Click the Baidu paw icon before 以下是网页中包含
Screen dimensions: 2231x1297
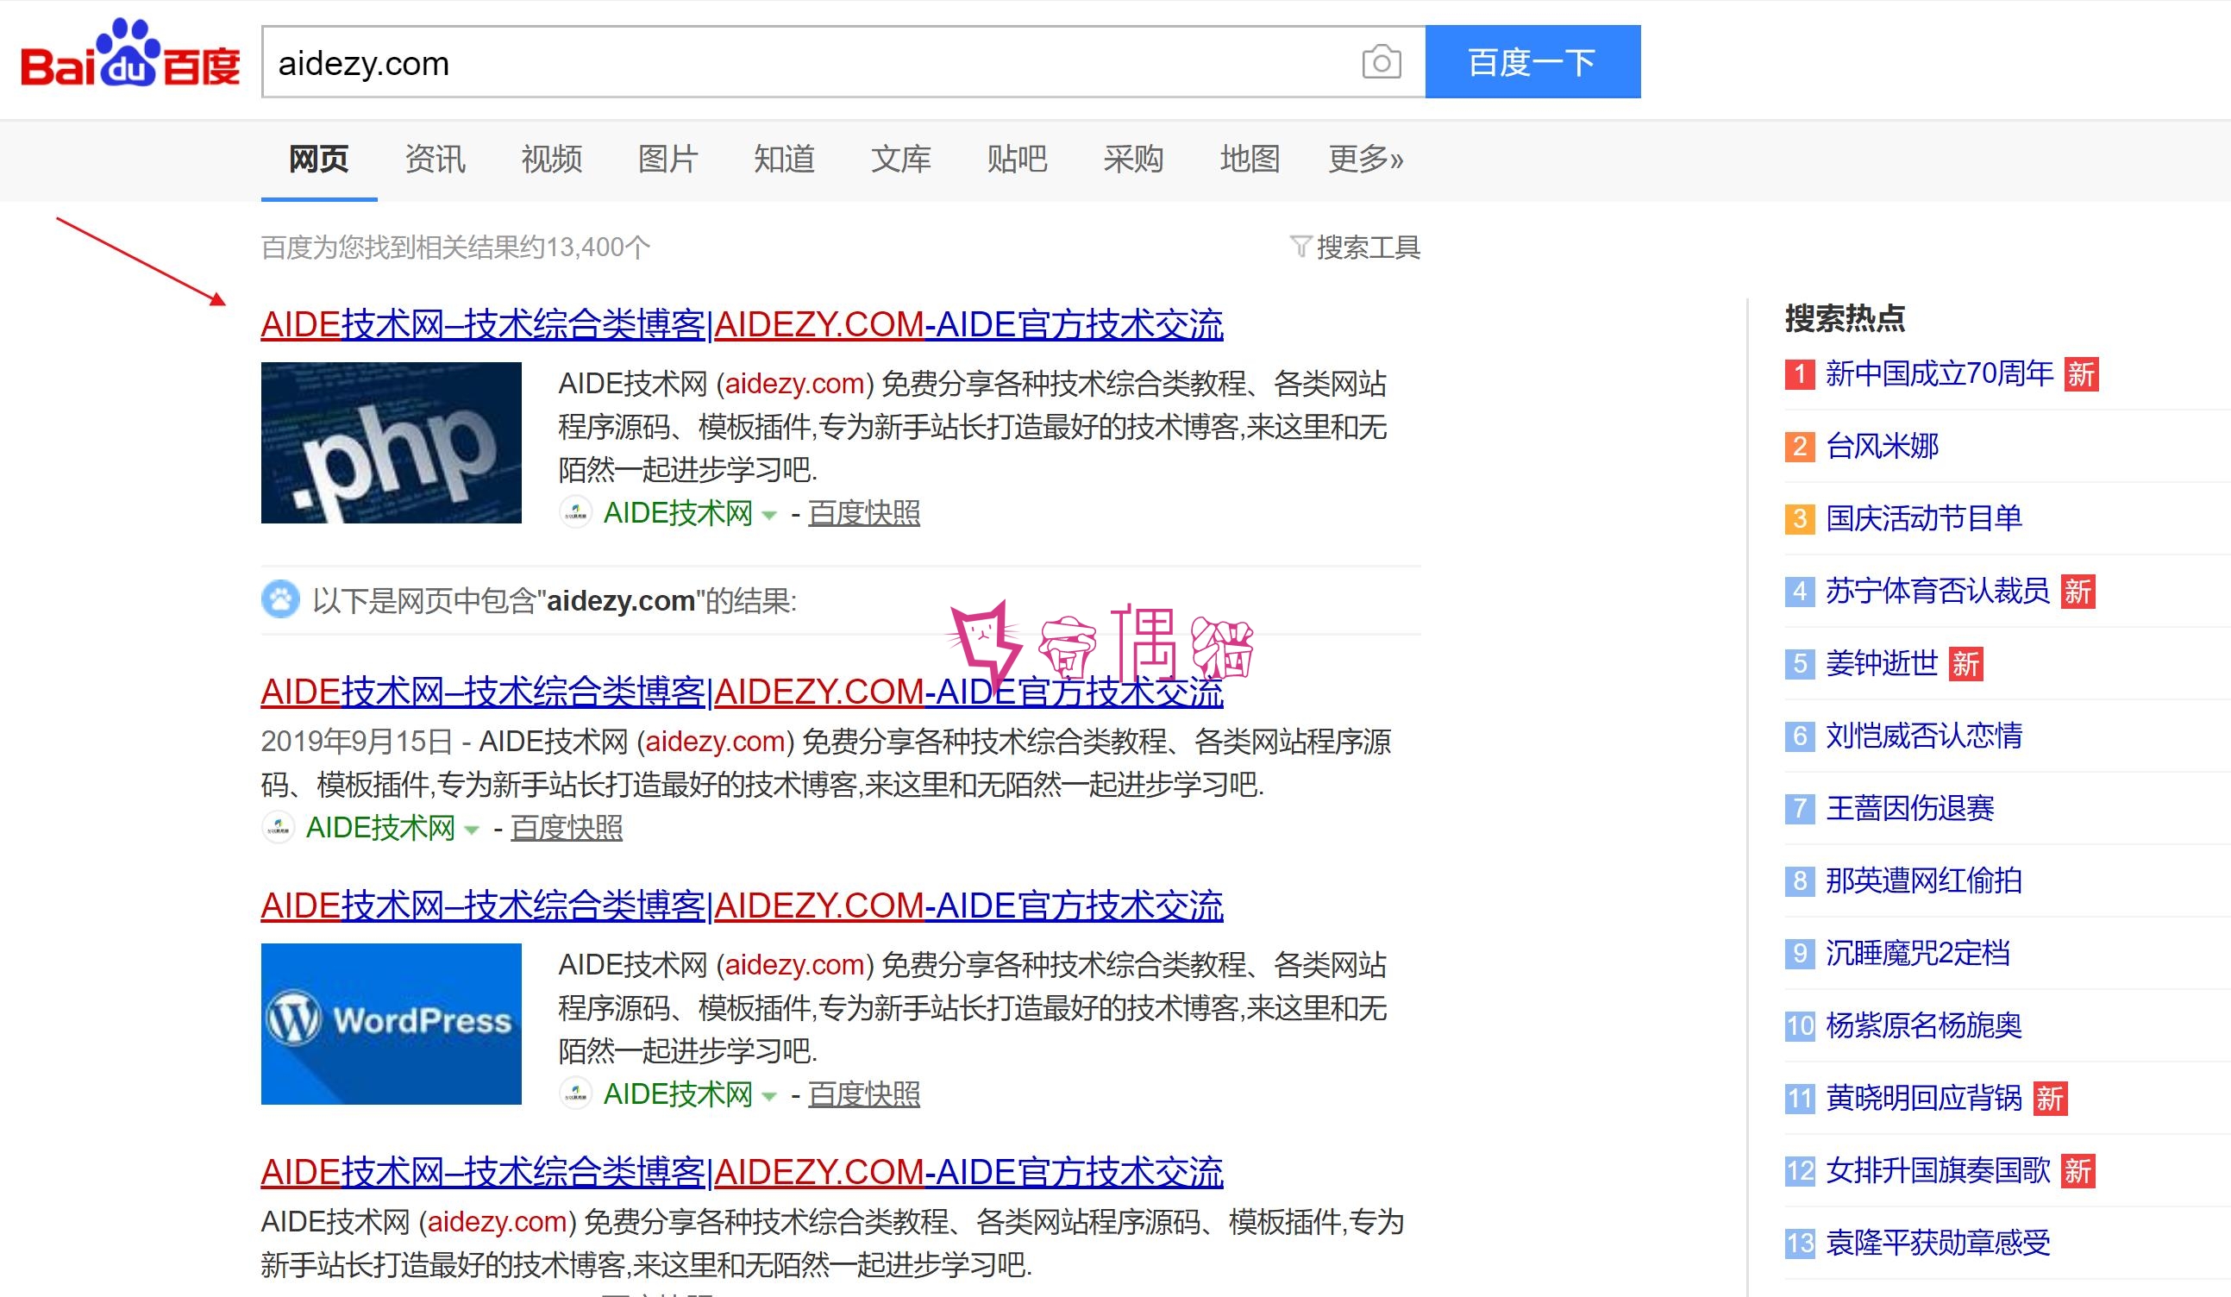[x=280, y=599]
